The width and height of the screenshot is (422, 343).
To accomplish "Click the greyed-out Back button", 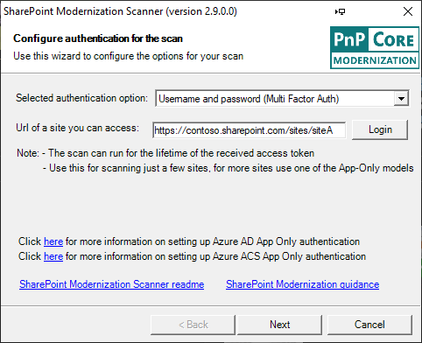I will (193, 325).
